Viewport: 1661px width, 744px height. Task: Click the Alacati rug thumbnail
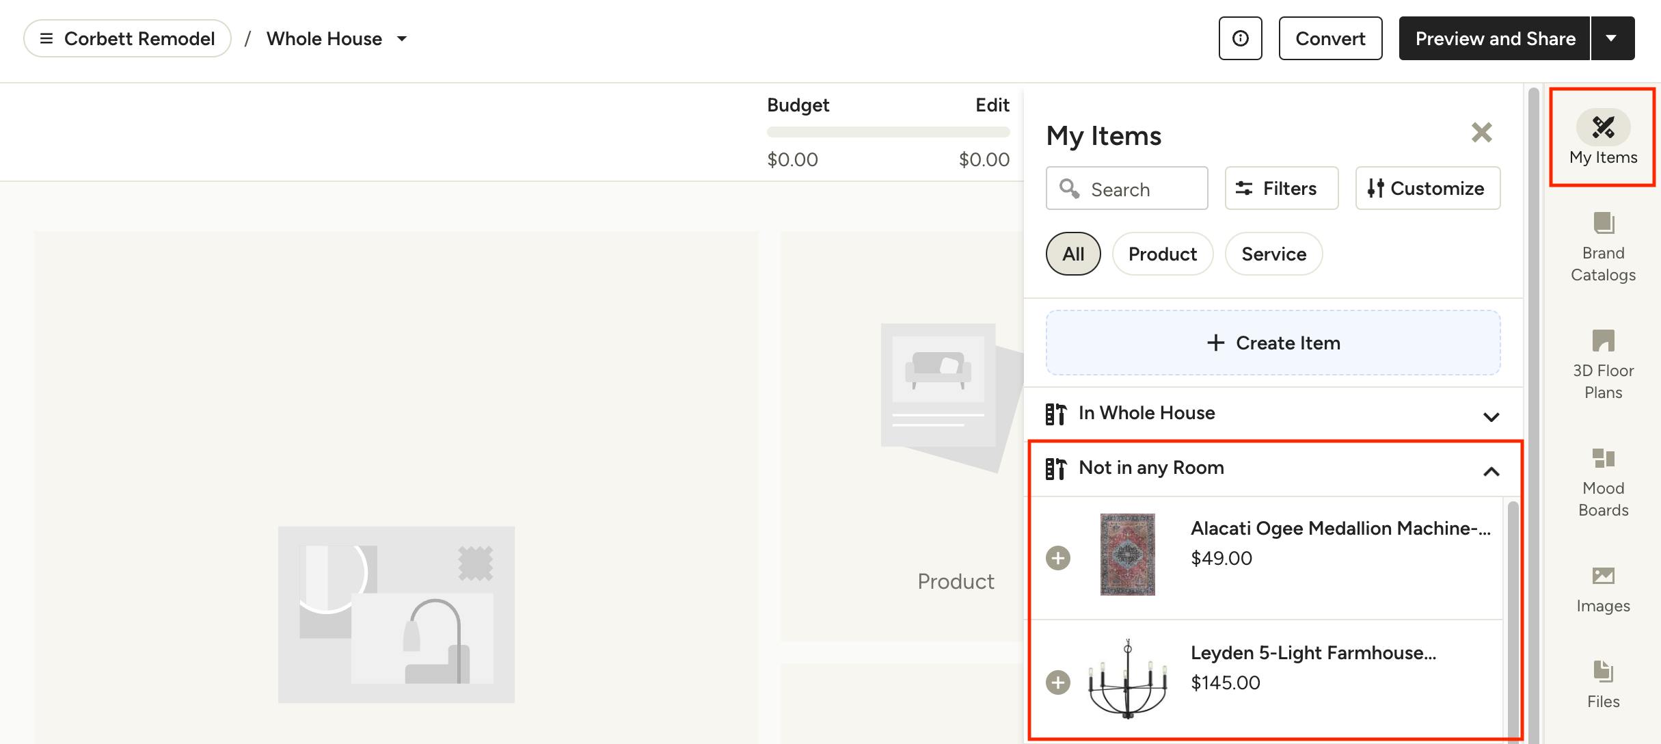pyautogui.click(x=1127, y=555)
